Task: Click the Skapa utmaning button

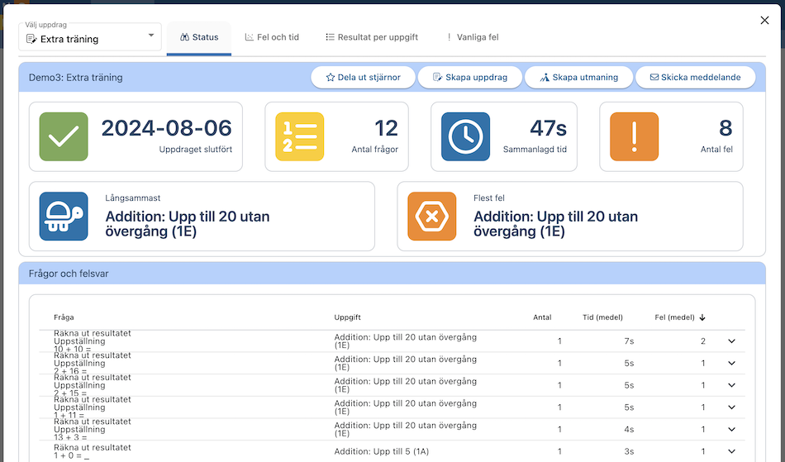Action: (x=578, y=78)
